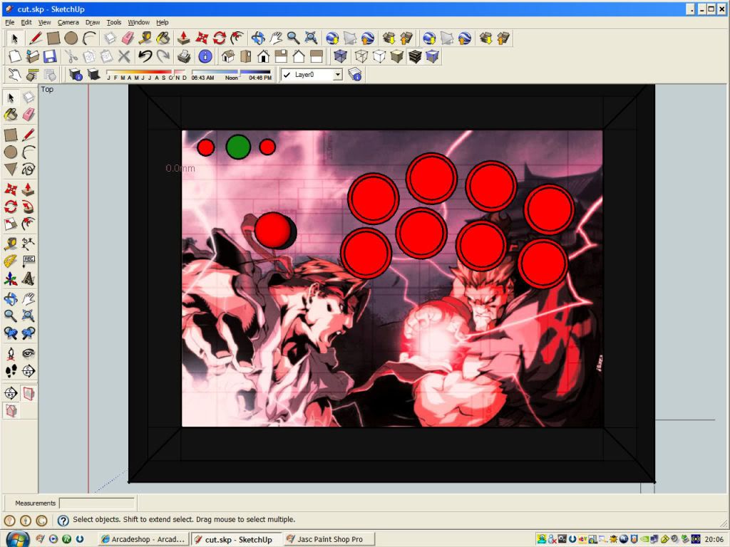The height and width of the screenshot is (547, 730).
Task: Switch to Arcadeshop taskbar window
Action: (143, 539)
